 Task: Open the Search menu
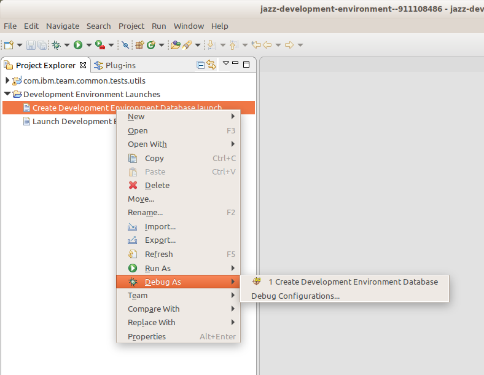[x=98, y=26]
